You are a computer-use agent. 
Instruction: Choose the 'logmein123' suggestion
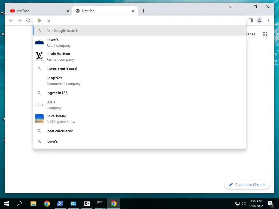pyautogui.click(x=139, y=93)
